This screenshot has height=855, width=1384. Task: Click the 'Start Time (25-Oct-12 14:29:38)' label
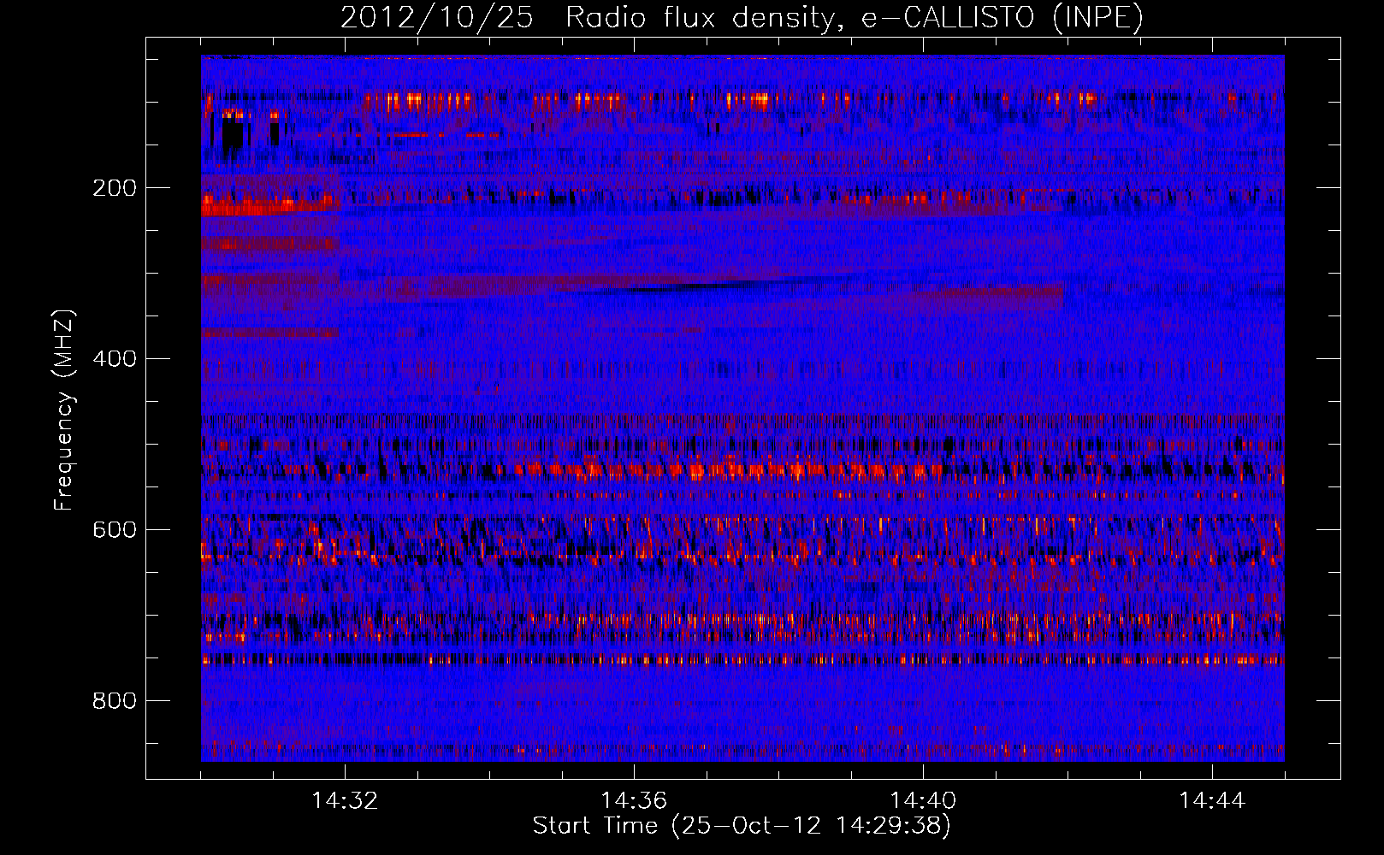(x=742, y=826)
